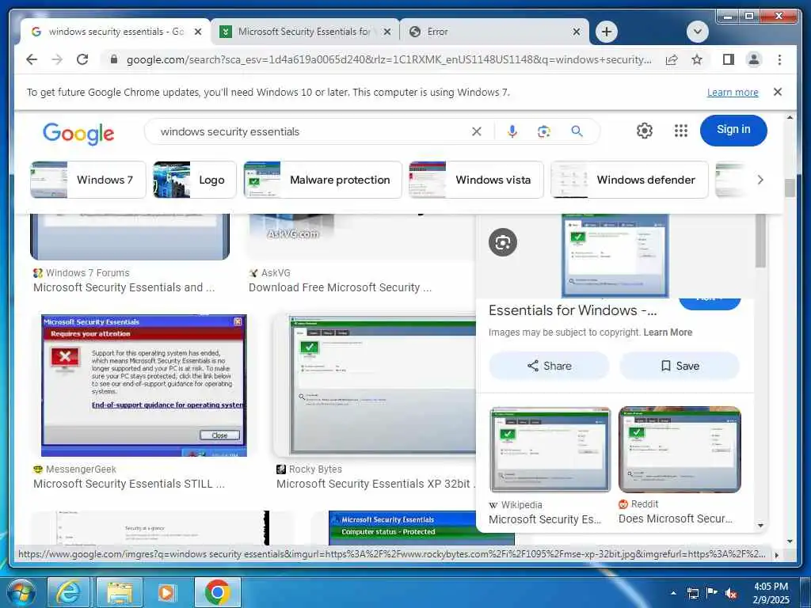This screenshot has height=608, width=811.
Task: Click the Lens search icon on preview image
Action: coord(503,242)
